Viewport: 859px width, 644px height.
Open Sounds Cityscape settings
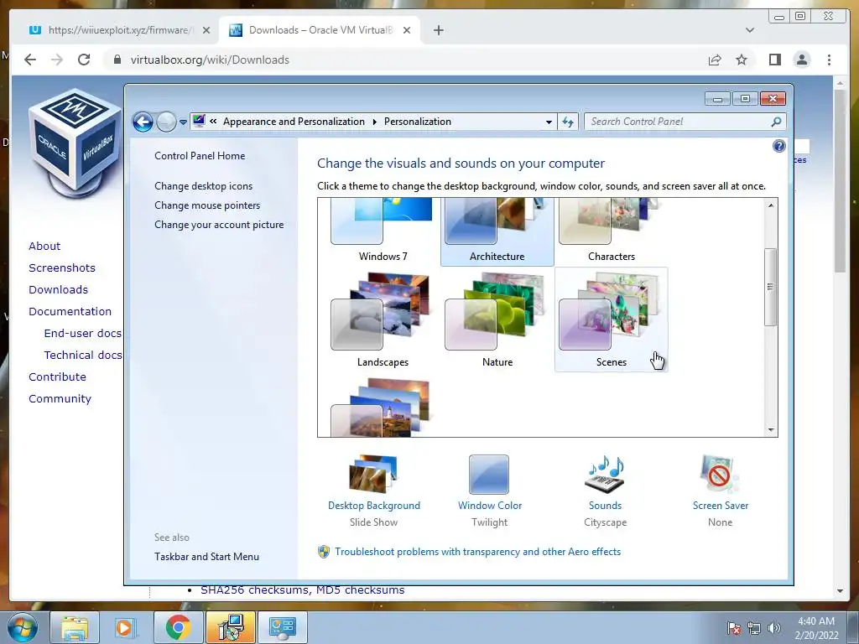605,491
